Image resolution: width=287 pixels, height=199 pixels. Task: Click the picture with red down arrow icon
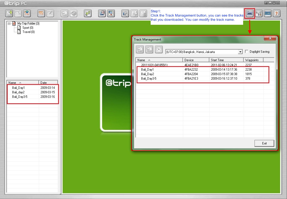pos(111,13)
